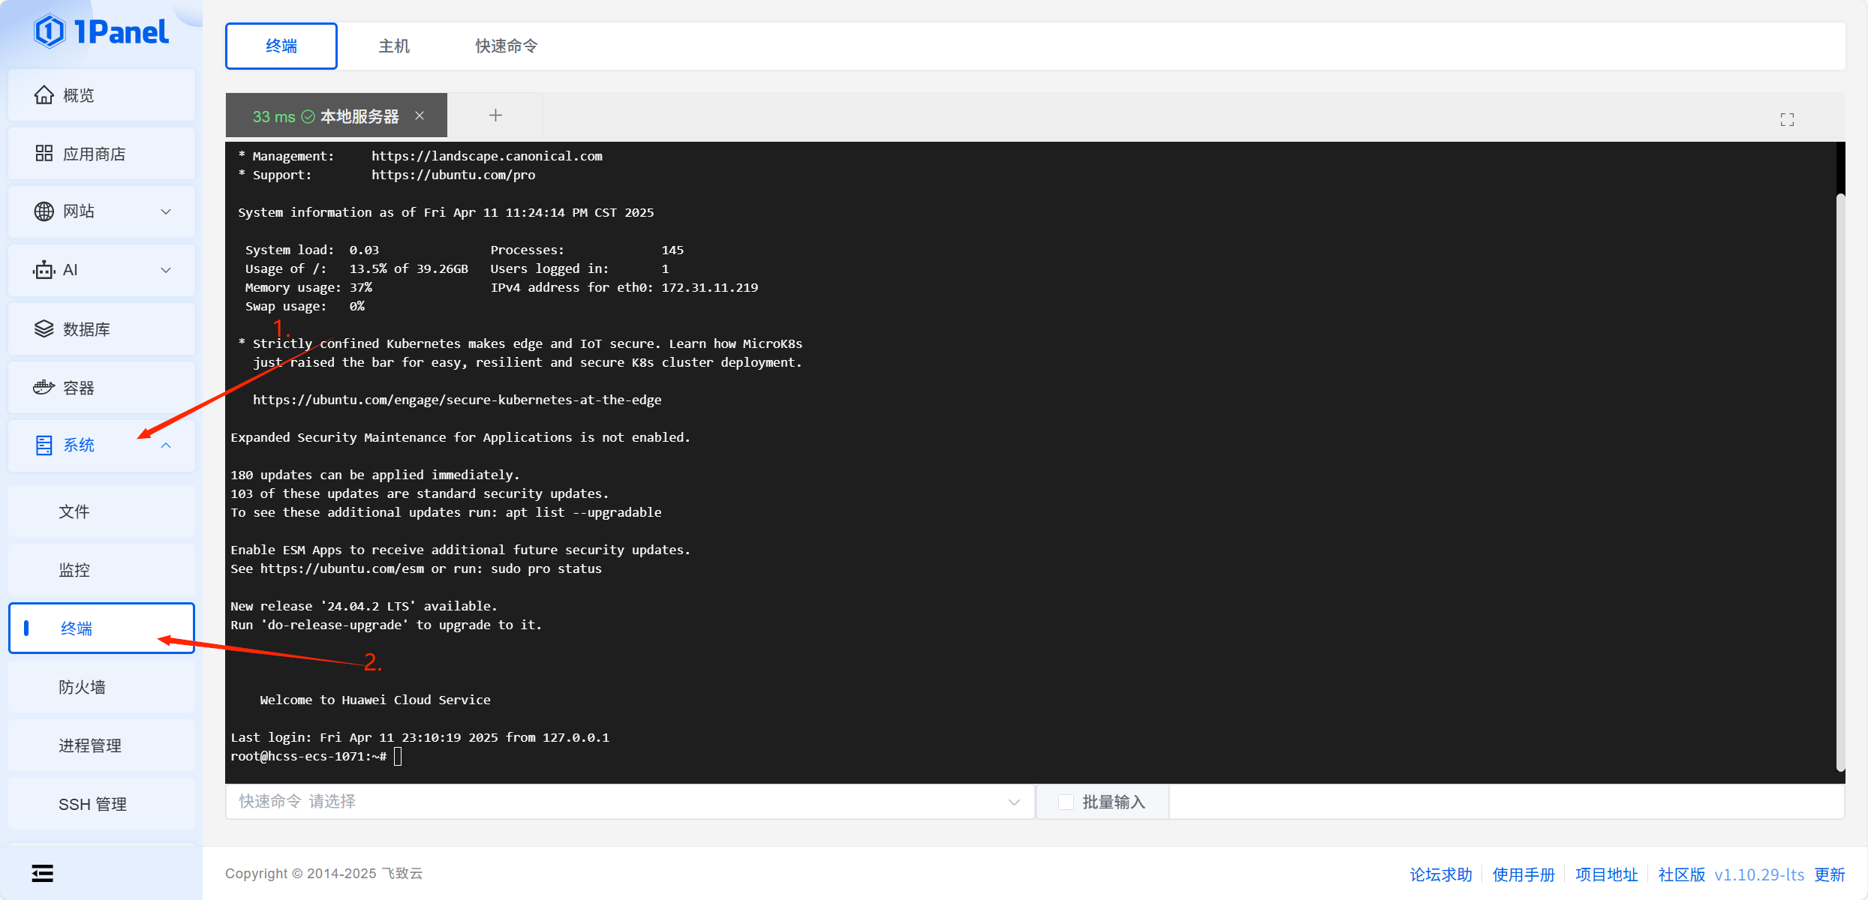The width and height of the screenshot is (1868, 900).
Task: Close the 本地服务器 terminal tab
Action: [x=420, y=115]
